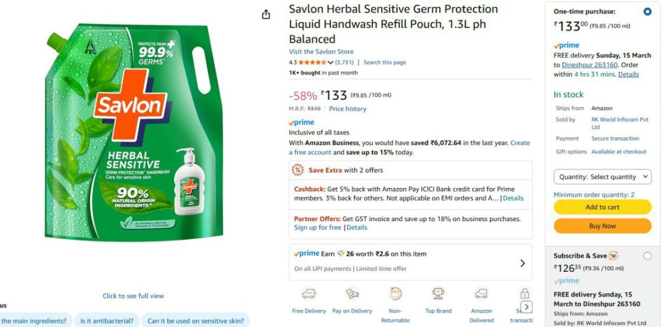Open the 'Is it antibacterial?' question tab
The height and width of the screenshot is (327, 663).
(107, 320)
